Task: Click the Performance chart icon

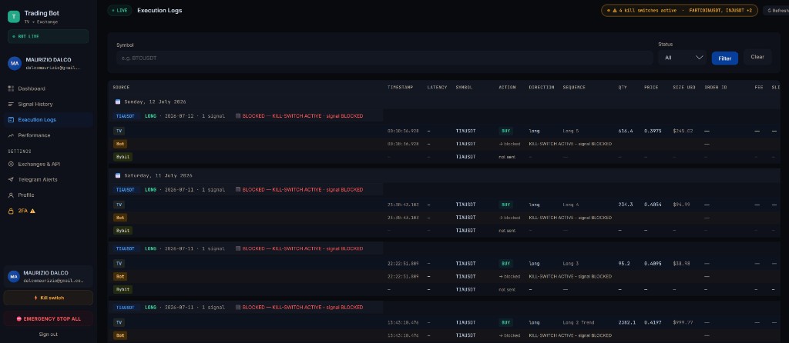Action: (x=11, y=135)
